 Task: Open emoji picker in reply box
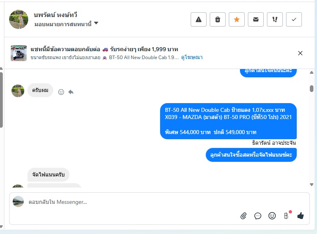point(272,216)
